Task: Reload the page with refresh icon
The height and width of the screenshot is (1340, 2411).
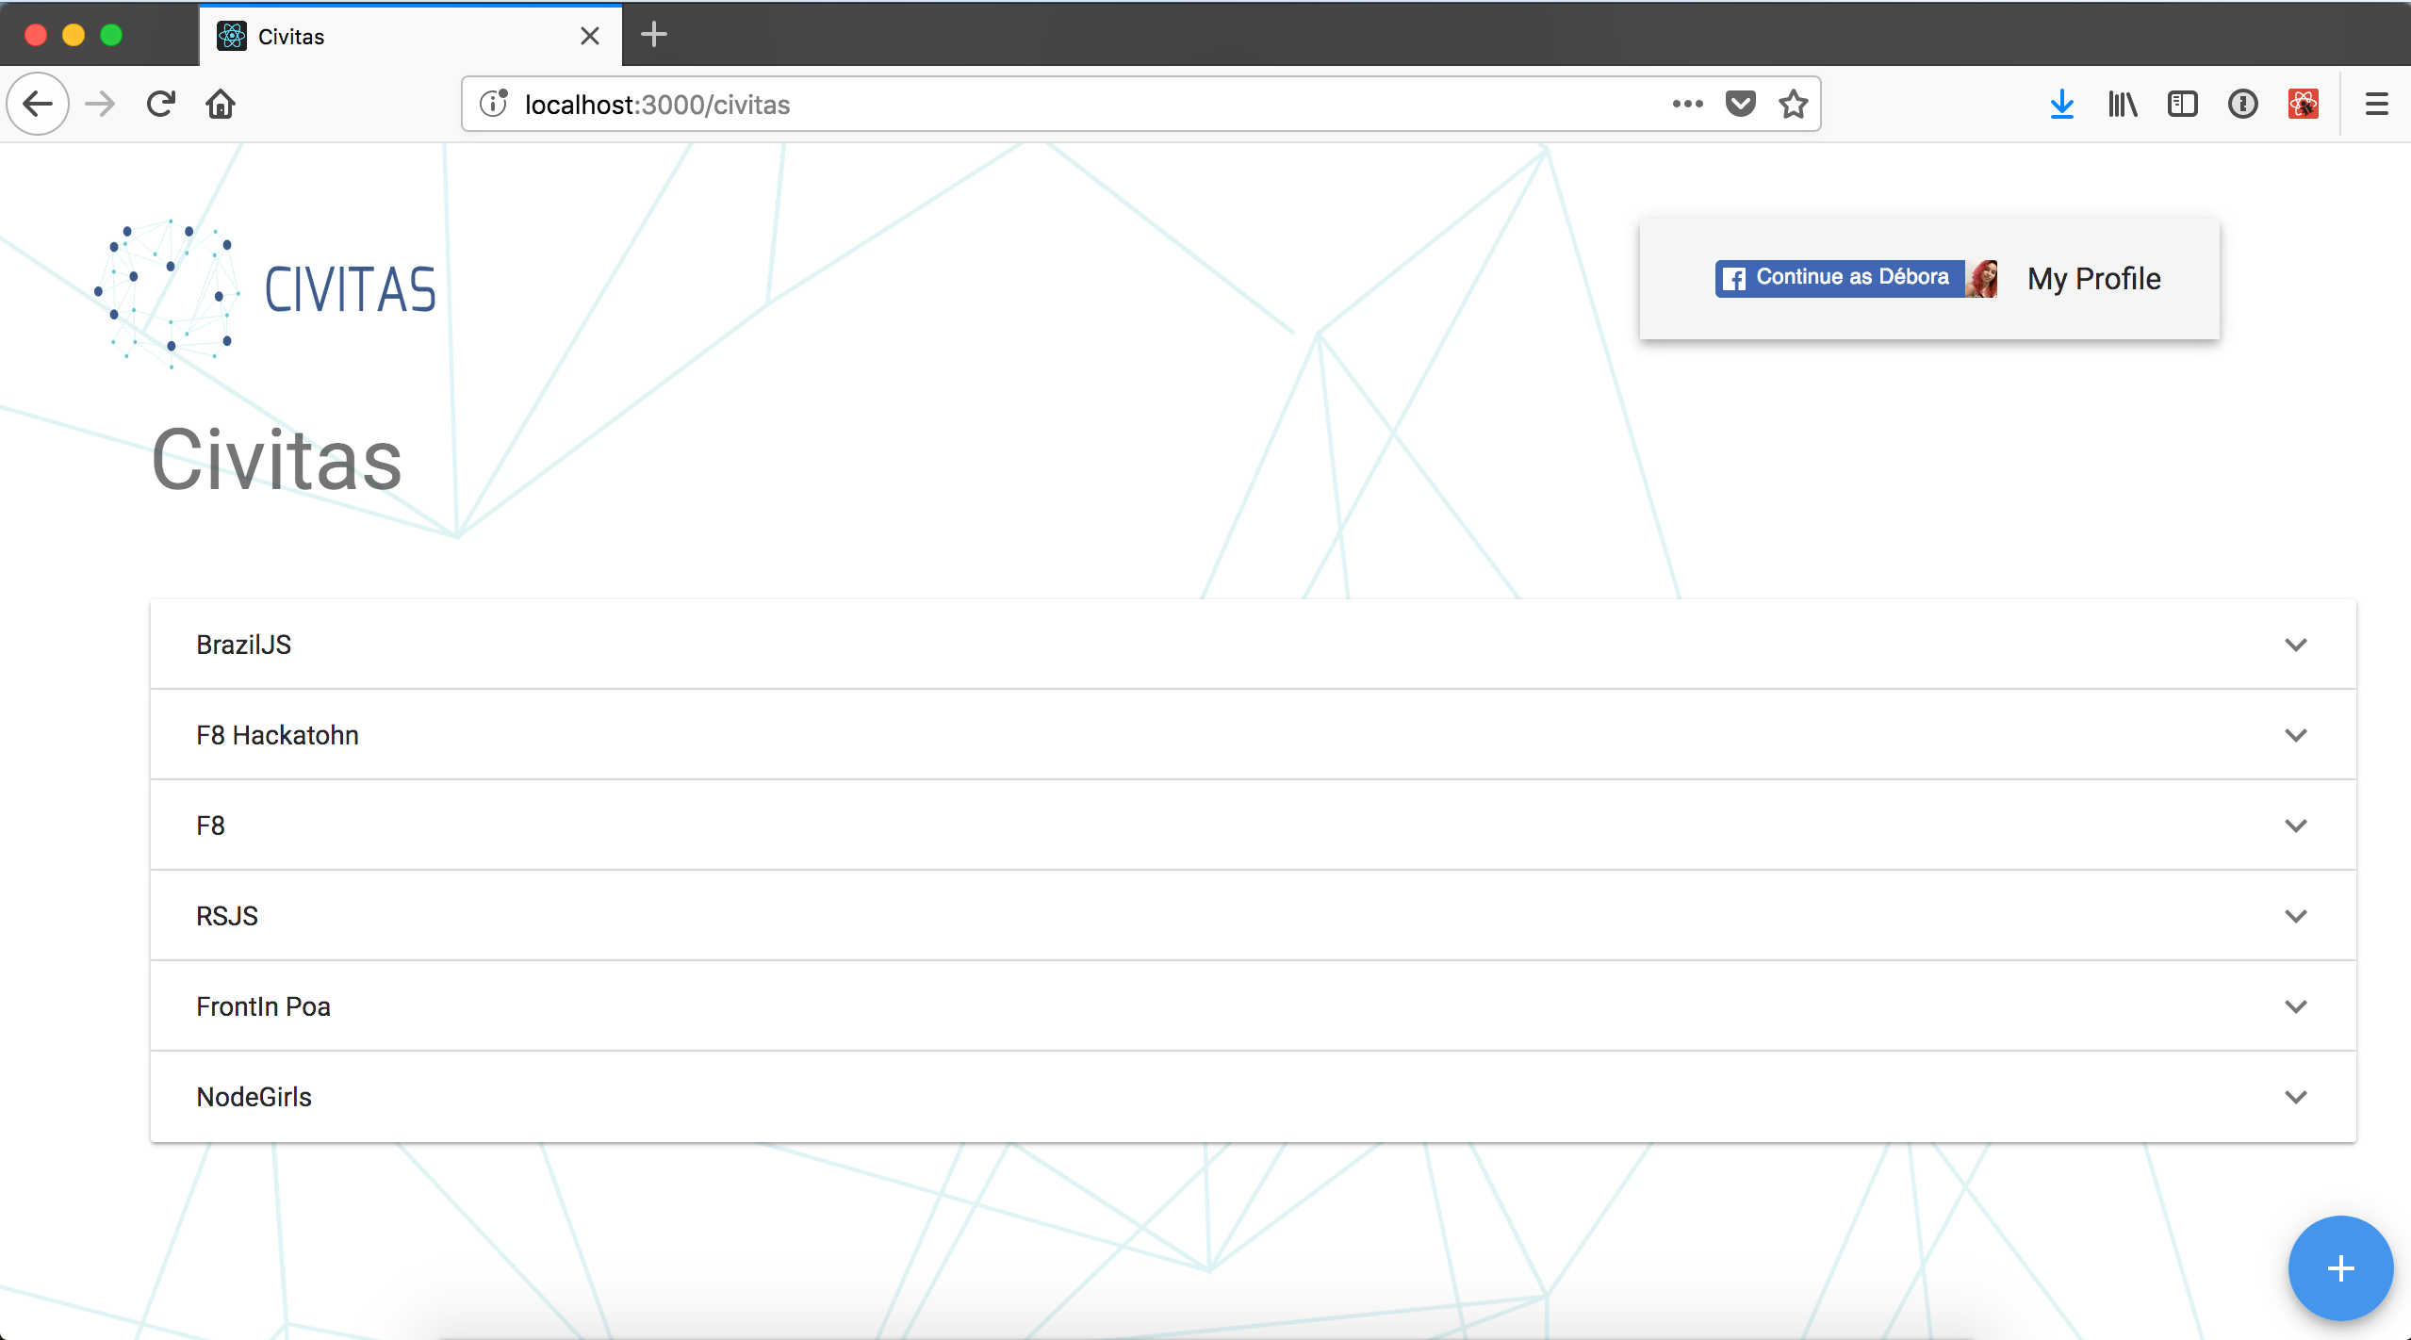Action: (x=161, y=104)
